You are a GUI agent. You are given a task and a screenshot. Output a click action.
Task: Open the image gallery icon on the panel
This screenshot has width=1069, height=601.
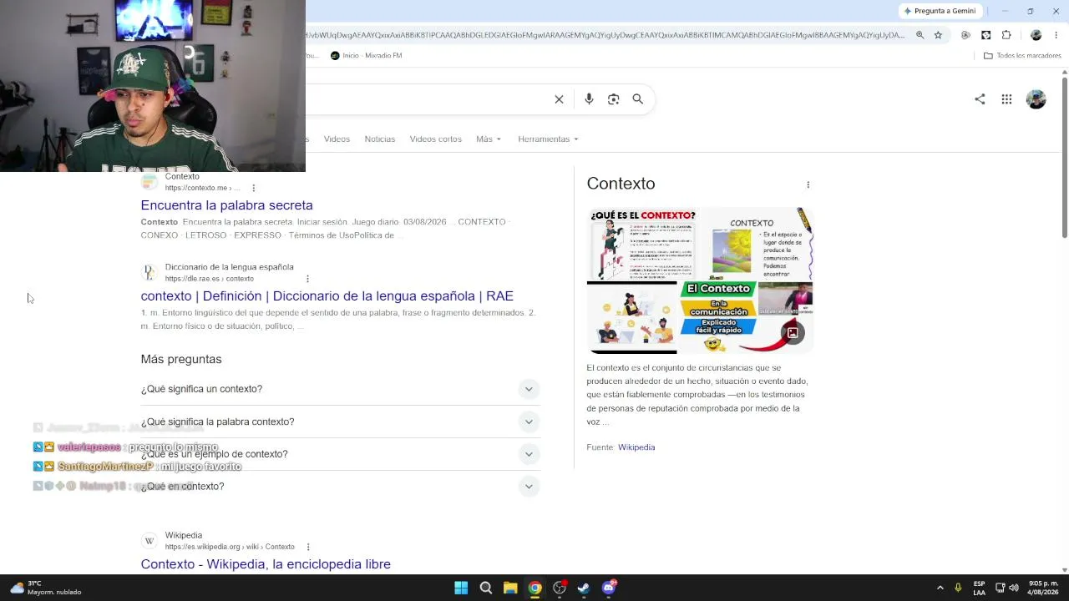(793, 333)
